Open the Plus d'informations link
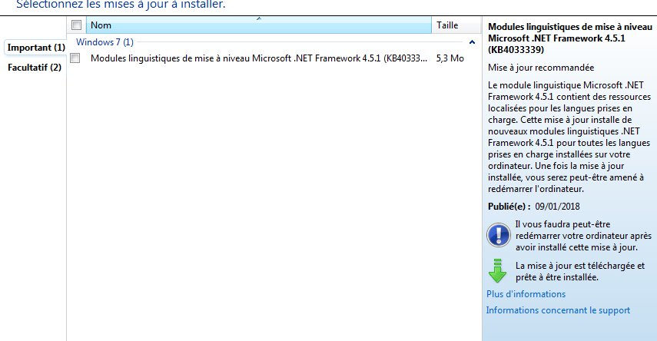657x341 pixels. [x=526, y=294]
